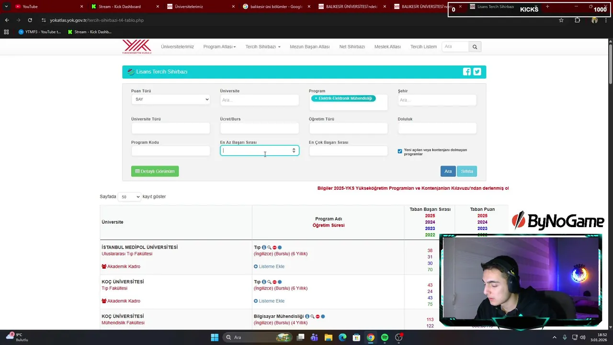
Task: Open Akademik Kadro for Koç Tıp Fakültesi
Action: [121, 301]
